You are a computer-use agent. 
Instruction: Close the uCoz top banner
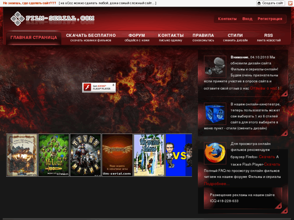coord(291,3)
